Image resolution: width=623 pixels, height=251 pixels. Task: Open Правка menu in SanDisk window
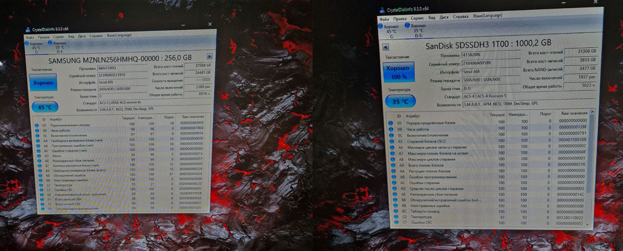coord(400,18)
